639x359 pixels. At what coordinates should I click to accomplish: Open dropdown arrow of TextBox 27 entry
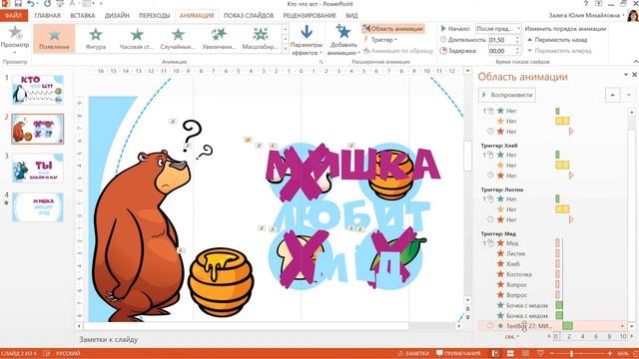click(622, 326)
